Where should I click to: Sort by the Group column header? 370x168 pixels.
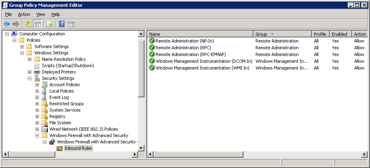pos(282,34)
